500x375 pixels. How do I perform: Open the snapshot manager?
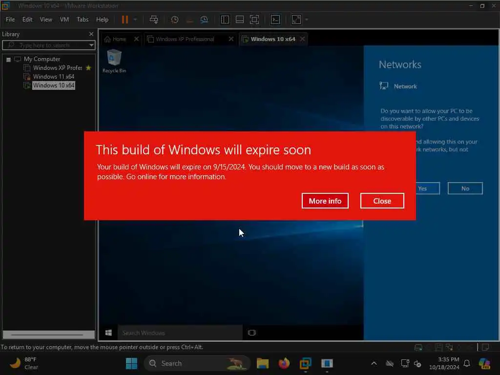(x=204, y=20)
